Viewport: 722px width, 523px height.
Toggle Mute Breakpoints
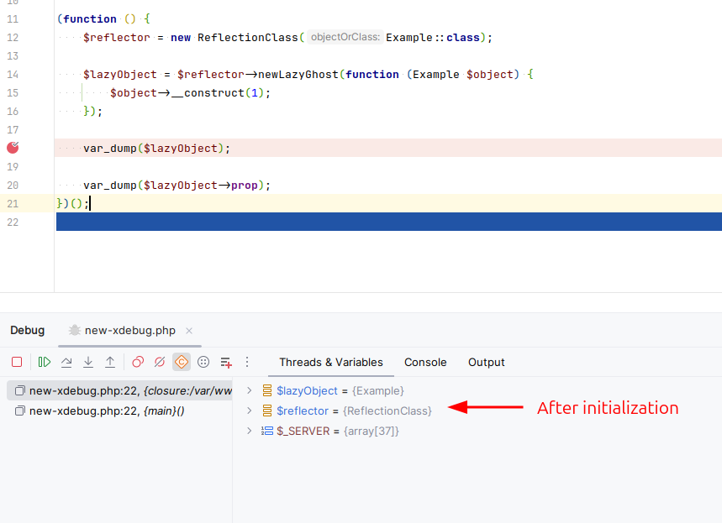[160, 362]
